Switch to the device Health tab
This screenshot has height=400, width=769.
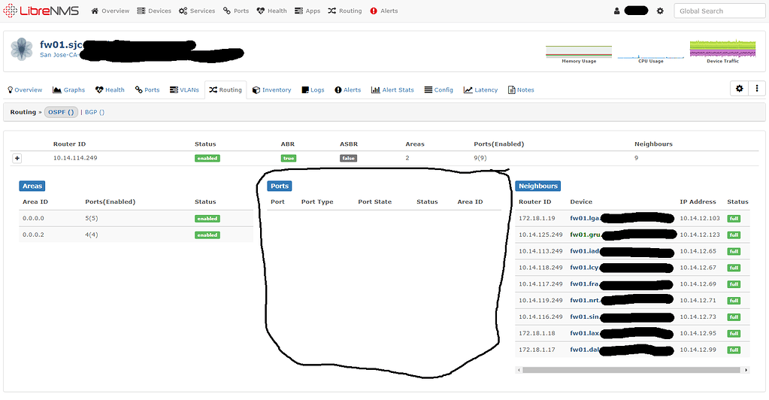(110, 89)
